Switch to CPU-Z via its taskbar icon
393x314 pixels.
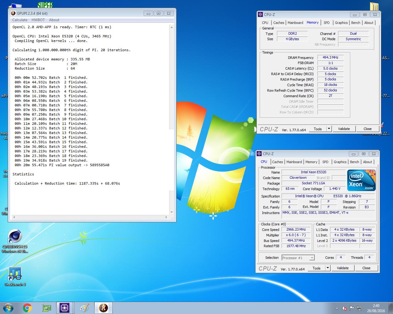[65, 308]
